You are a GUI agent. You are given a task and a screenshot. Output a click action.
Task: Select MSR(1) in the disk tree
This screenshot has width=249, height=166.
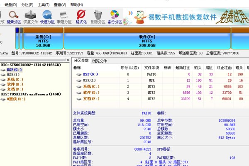click(x=13, y=75)
